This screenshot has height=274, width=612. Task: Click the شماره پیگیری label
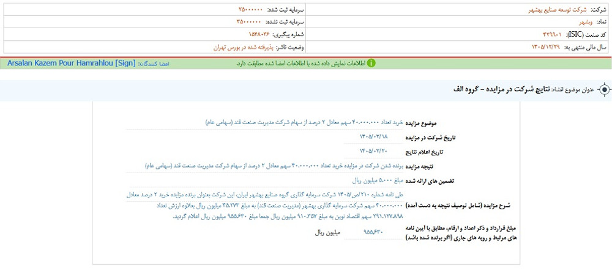click(x=288, y=35)
